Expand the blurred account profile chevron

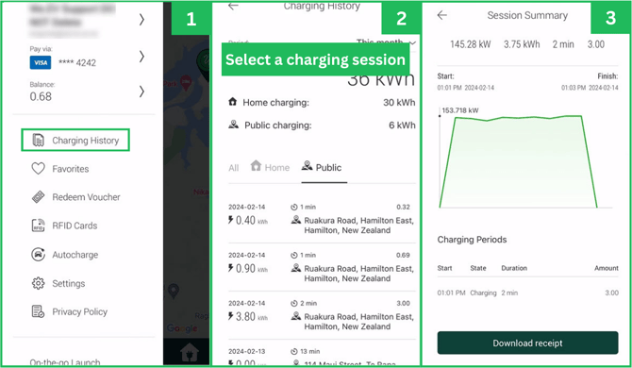(x=141, y=20)
